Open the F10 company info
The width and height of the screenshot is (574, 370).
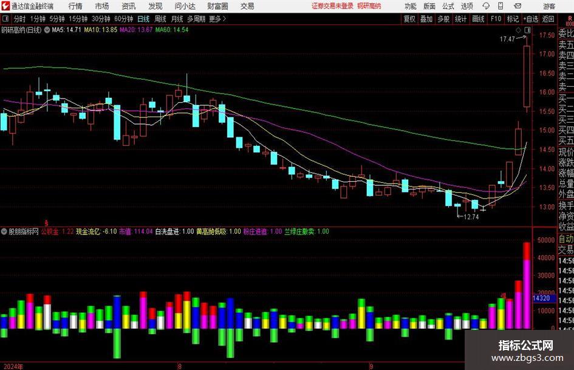(496, 19)
